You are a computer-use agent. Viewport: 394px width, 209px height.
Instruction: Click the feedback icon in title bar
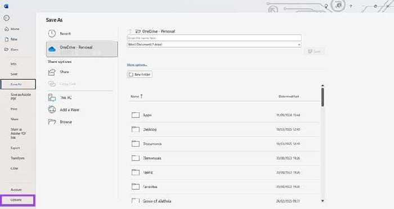339,6
